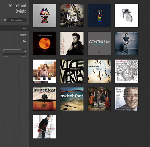150x147 pixels.
Task: Adjust the volume slider
Action: click(x=14, y=49)
